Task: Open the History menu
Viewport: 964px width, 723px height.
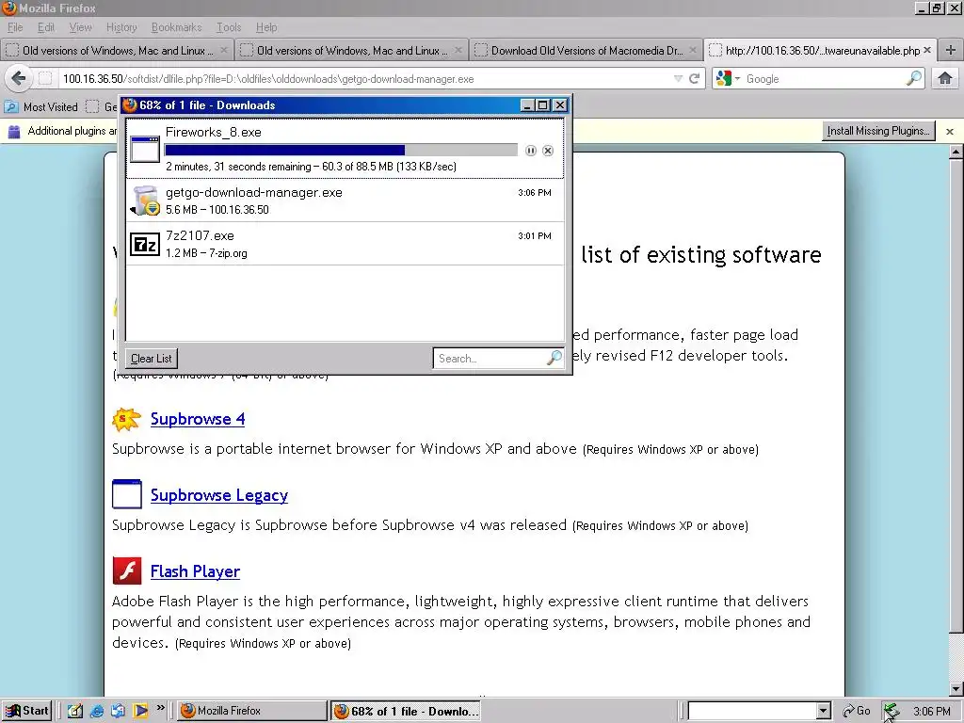Action: [121, 27]
